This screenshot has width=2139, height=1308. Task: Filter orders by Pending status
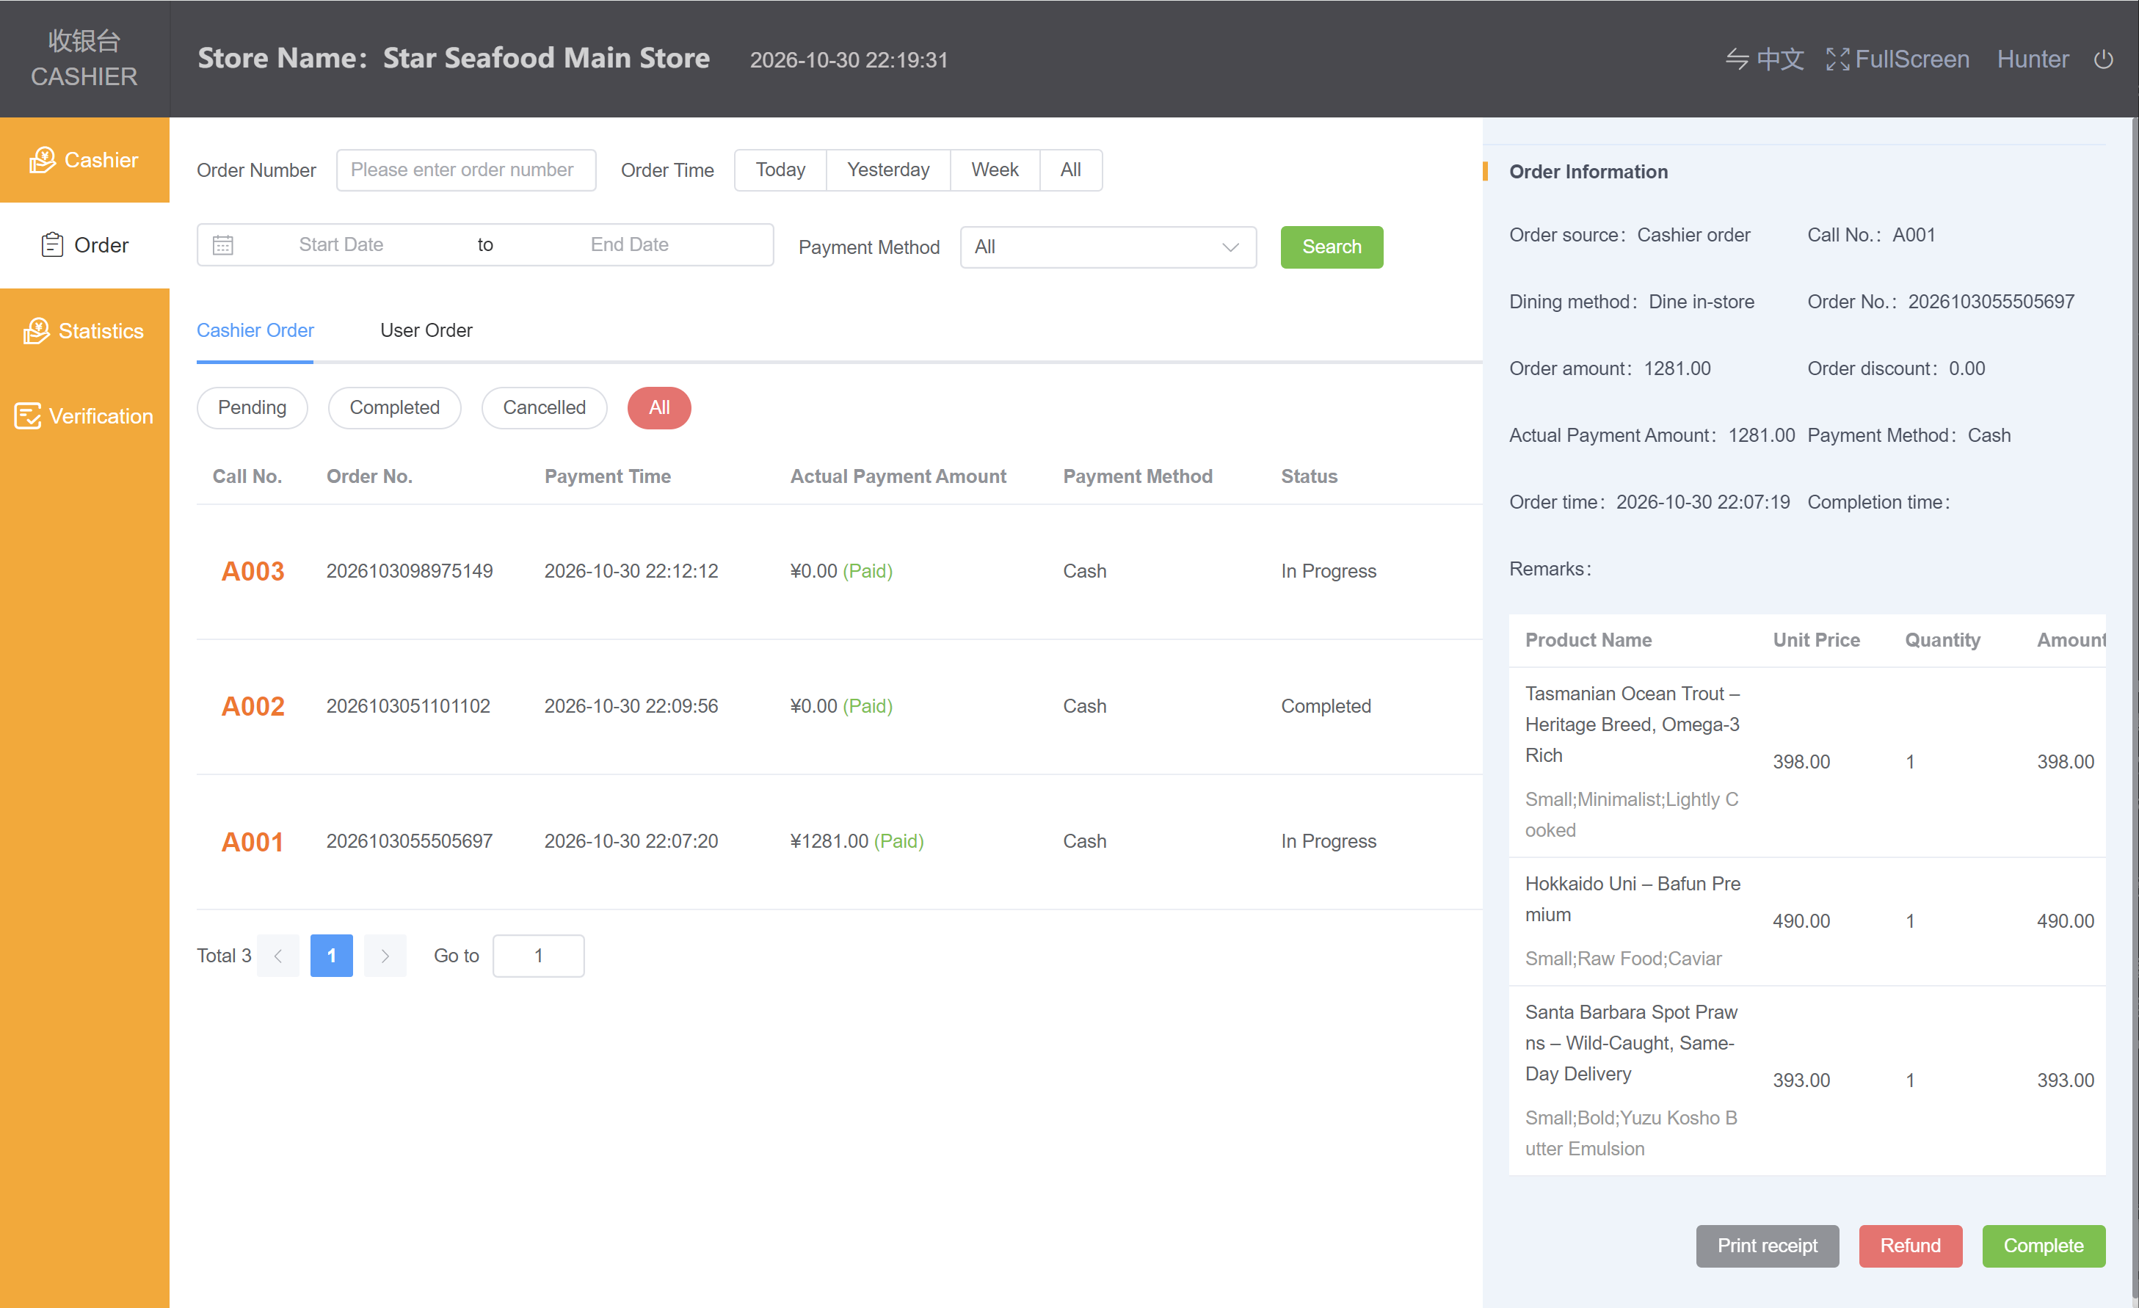(252, 408)
